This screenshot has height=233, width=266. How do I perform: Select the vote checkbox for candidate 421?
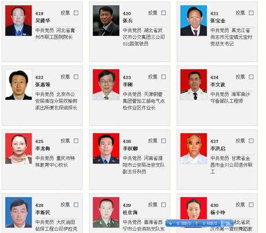point(251,13)
